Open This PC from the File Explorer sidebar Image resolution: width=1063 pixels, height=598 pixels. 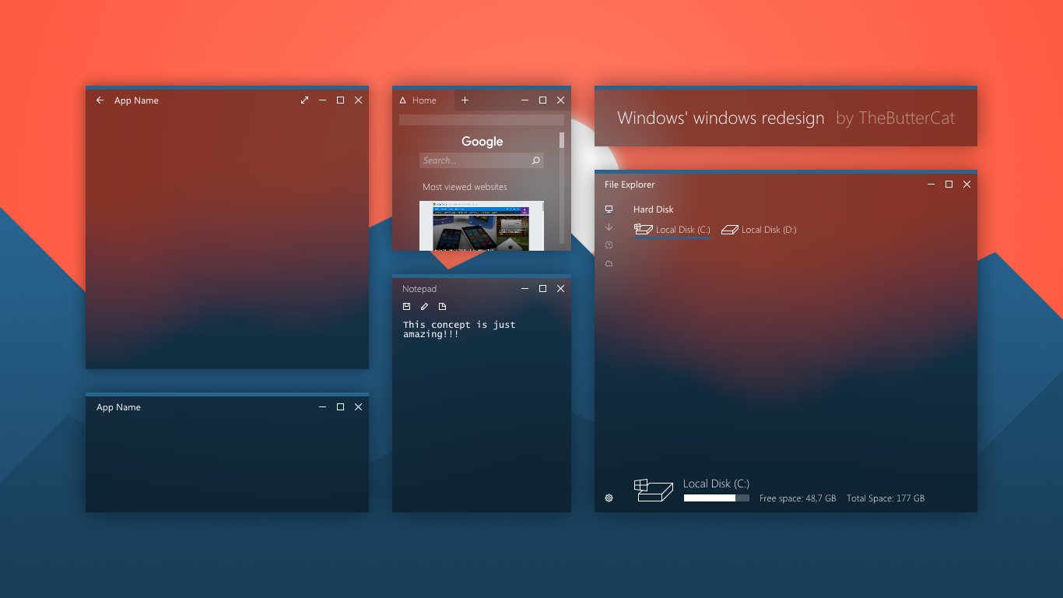pyautogui.click(x=609, y=209)
